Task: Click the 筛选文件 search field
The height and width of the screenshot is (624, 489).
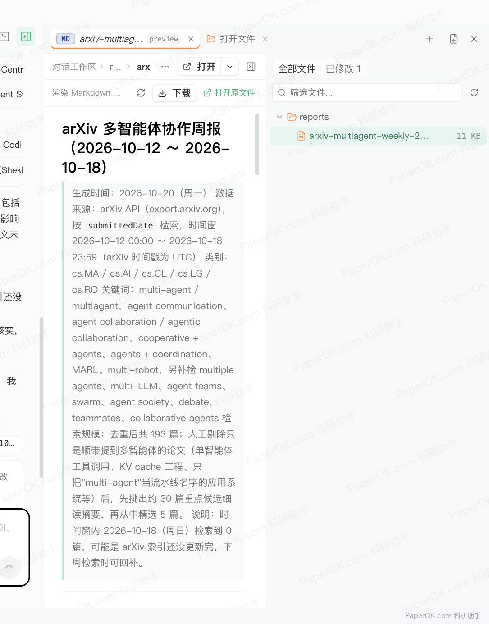Action: (x=367, y=92)
